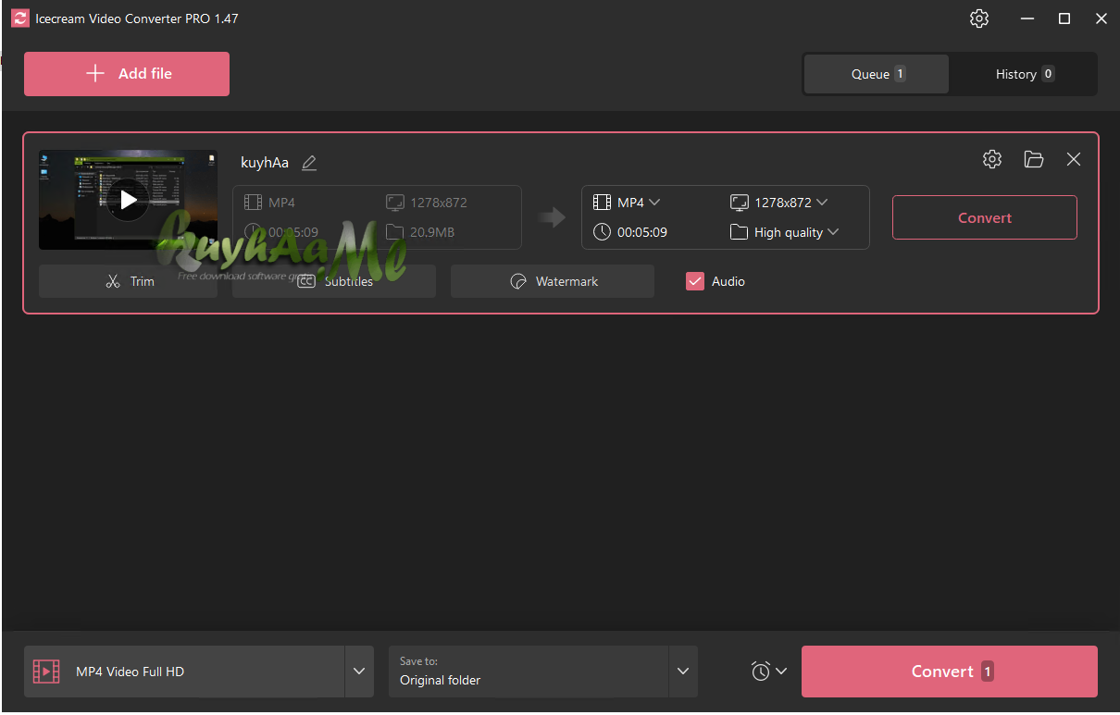Click the MP4 Video Full HD preset field
This screenshot has height=715, width=1120.
184,672
